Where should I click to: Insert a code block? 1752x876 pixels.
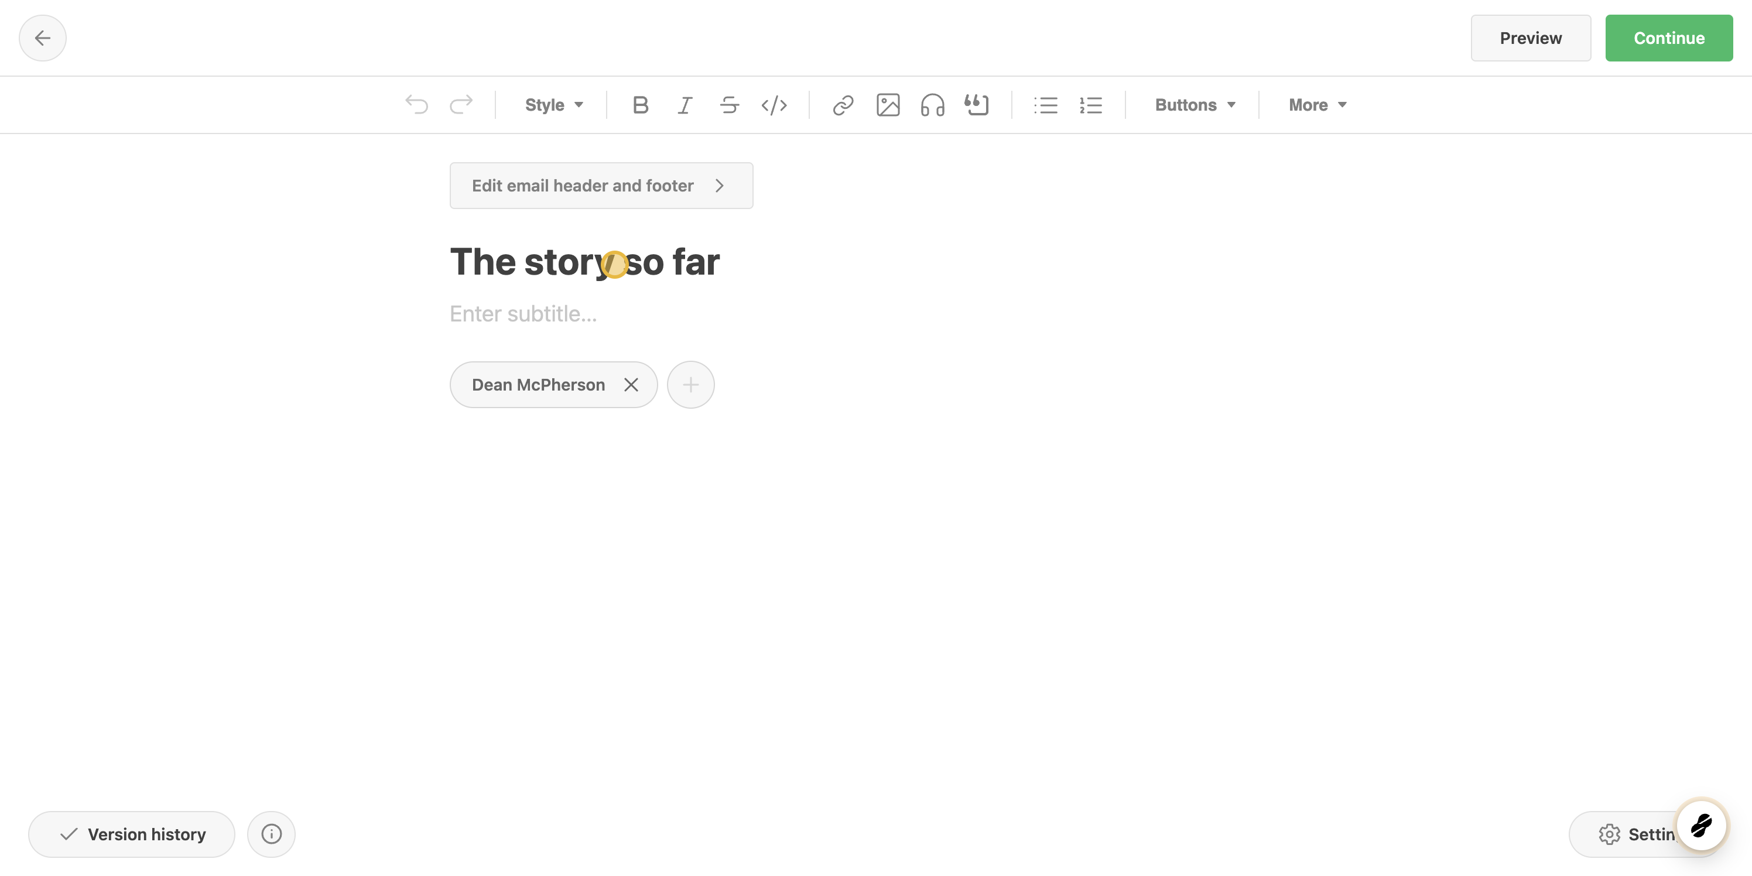[775, 105]
